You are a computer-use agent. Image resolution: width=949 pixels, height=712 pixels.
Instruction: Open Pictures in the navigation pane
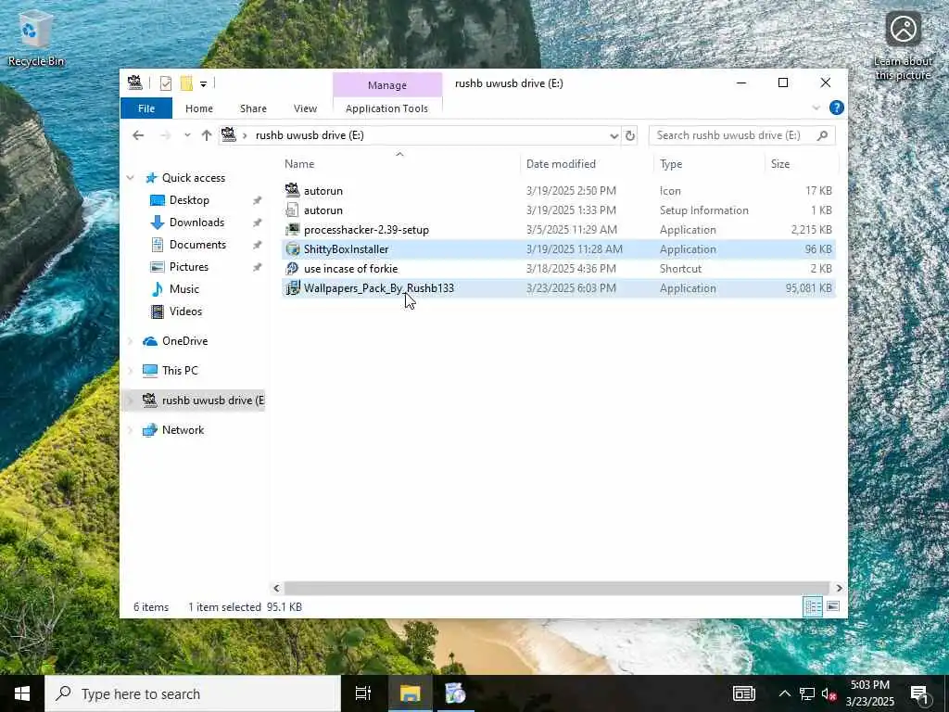(188, 267)
